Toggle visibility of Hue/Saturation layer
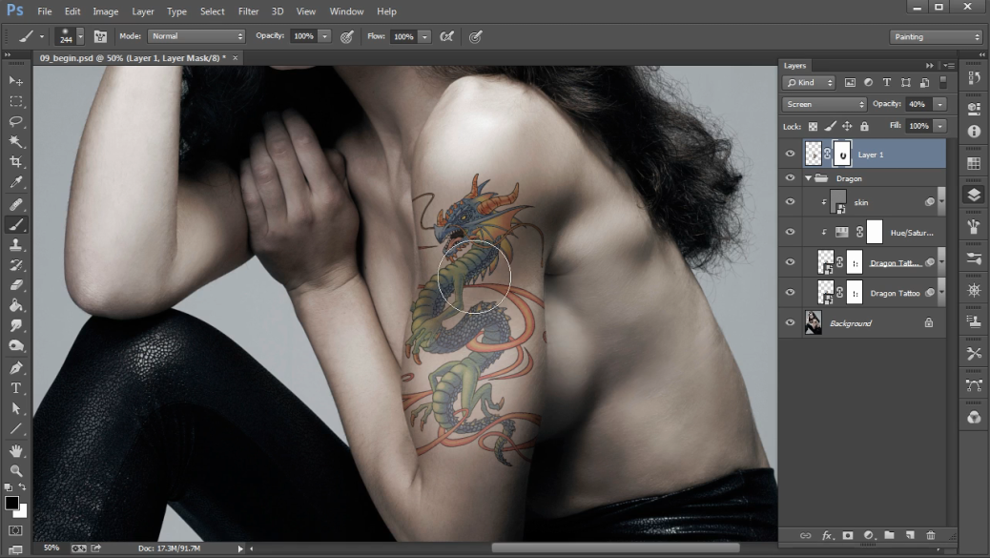Image resolution: width=990 pixels, height=558 pixels. click(790, 233)
